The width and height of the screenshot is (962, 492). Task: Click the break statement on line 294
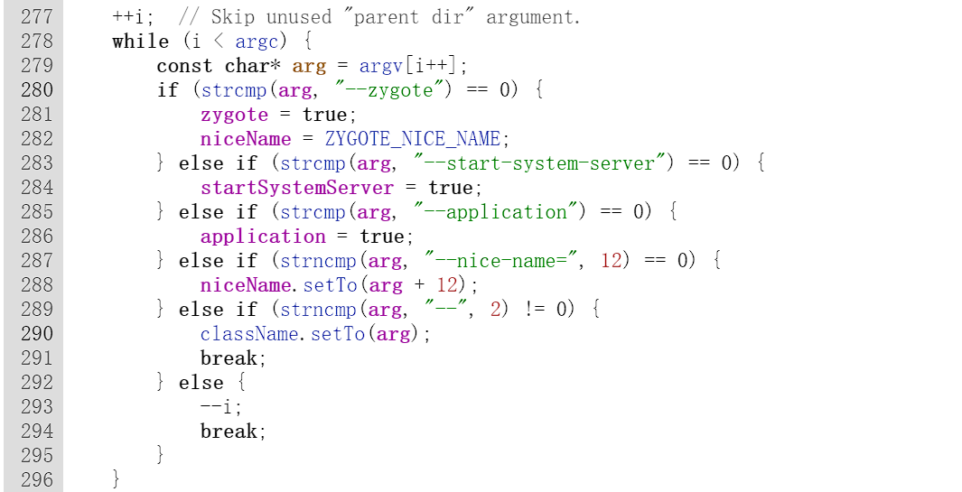click(x=232, y=432)
